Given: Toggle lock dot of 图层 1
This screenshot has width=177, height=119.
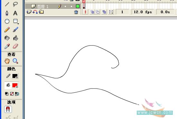Looking at the screenshot, I should [x=71, y=6].
